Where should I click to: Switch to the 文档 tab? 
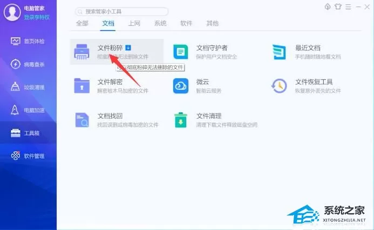[108, 23]
